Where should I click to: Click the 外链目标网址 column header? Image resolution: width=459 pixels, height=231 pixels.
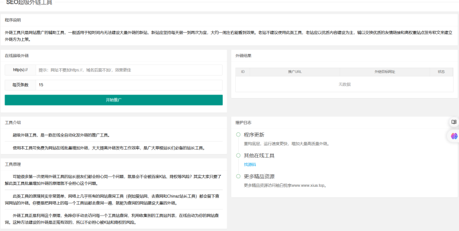(384, 72)
